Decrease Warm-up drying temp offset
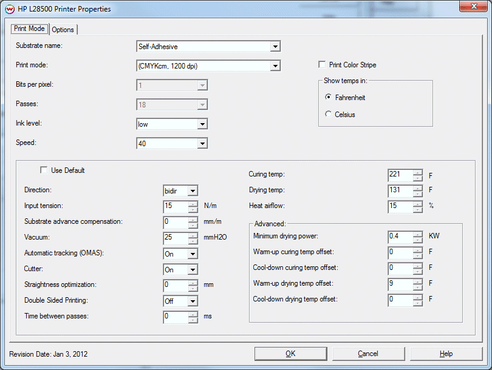The height and width of the screenshot is (370, 492). (418, 287)
